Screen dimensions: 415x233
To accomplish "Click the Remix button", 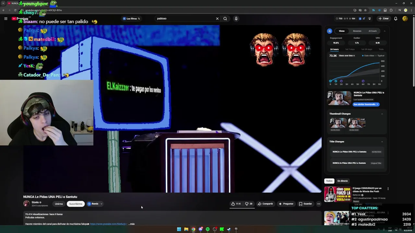I will (x=93, y=204).
